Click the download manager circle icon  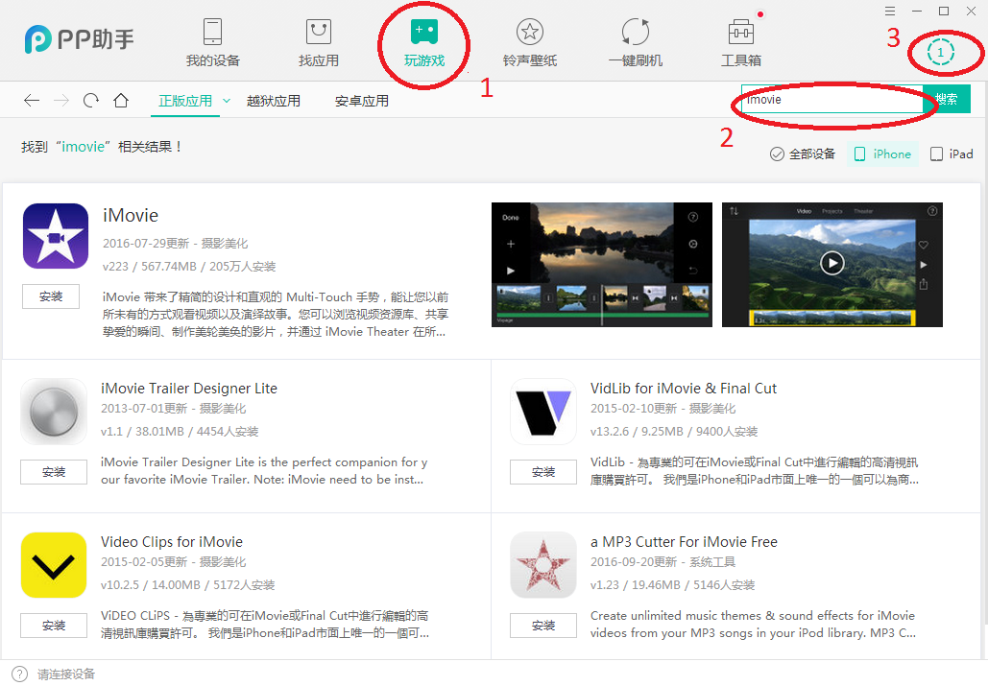pos(942,52)
